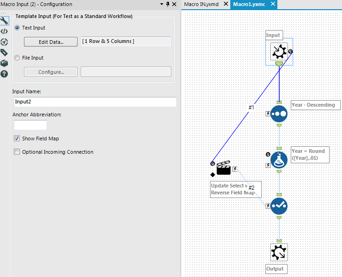Screen dimensions: 342x277
Task: Uncheck Show Field Map checkbox
Action: pyautogui.click(x=17, y=138)
